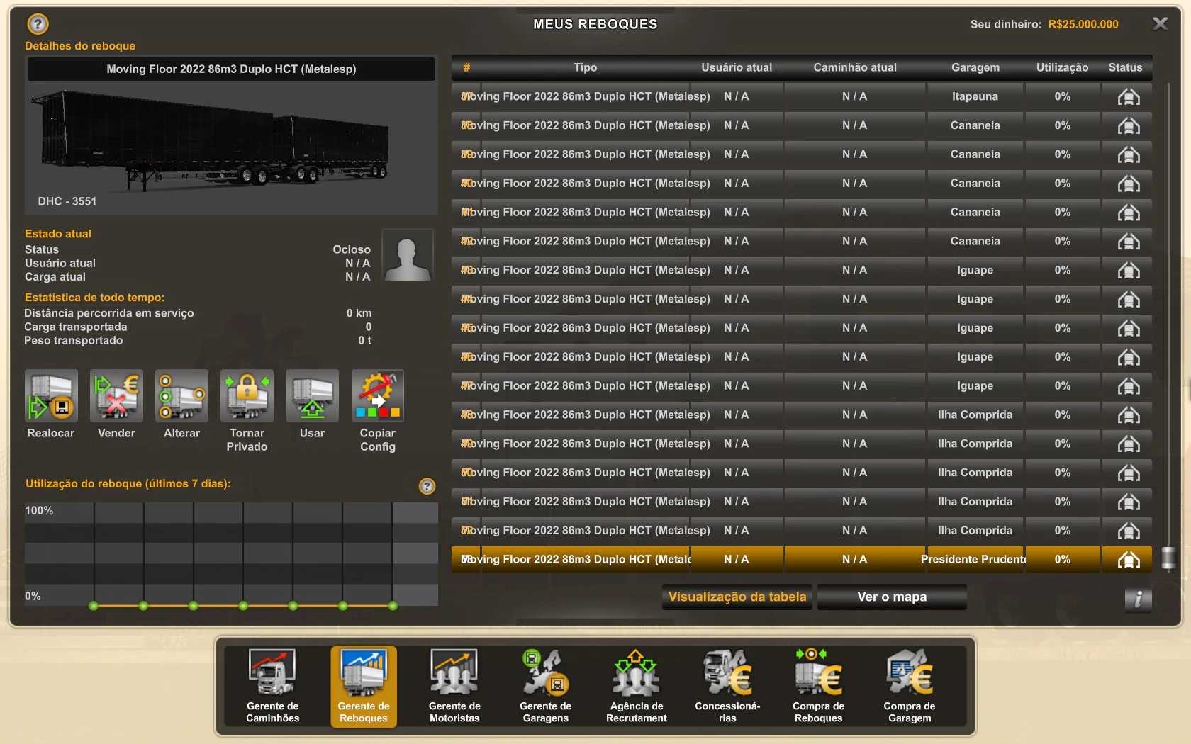The width and height of the screenshot is (1191, 744).
Task: Switch to Visualização da tabela
Action: (x=737, y=597)
